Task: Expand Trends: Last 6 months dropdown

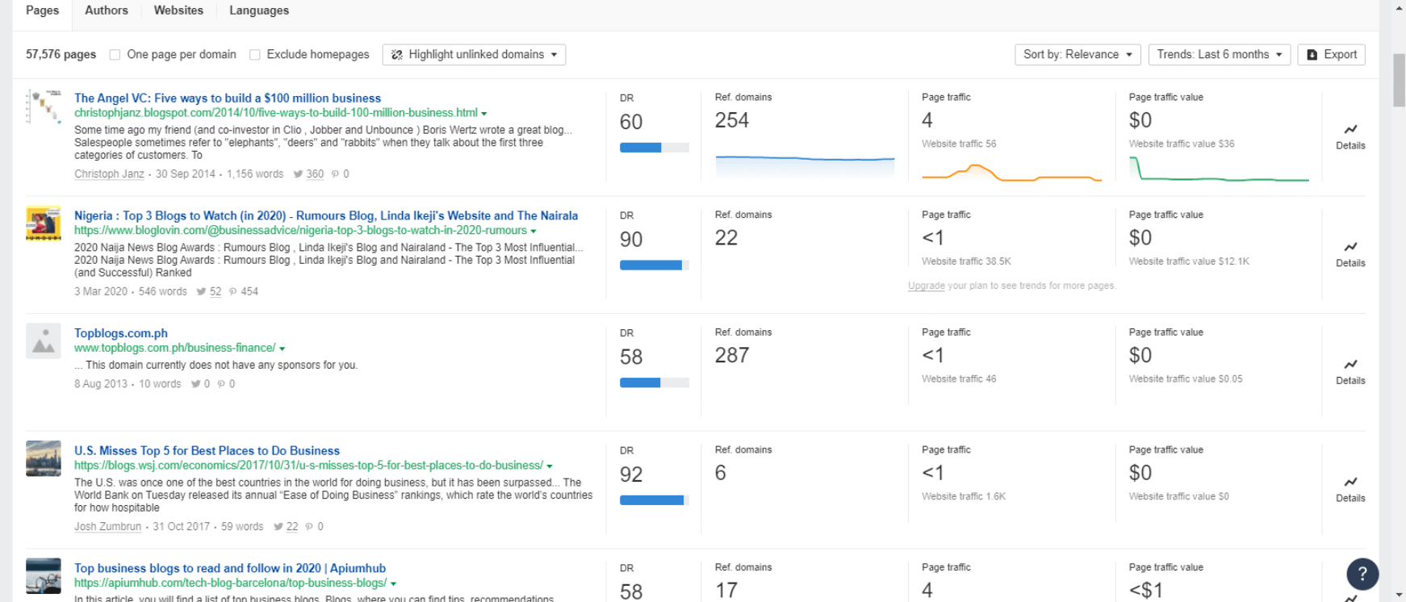Action: (1219, 55)
